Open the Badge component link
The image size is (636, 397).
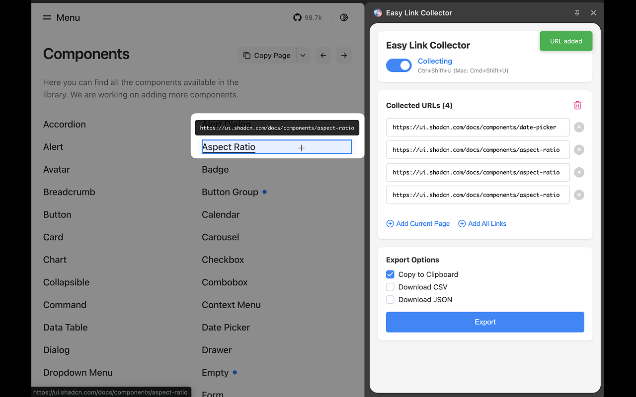(215, 170)
